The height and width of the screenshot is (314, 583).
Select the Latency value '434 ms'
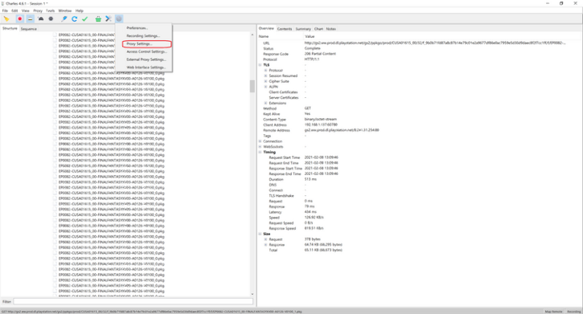pyautogui.click(x=310, y=212)
